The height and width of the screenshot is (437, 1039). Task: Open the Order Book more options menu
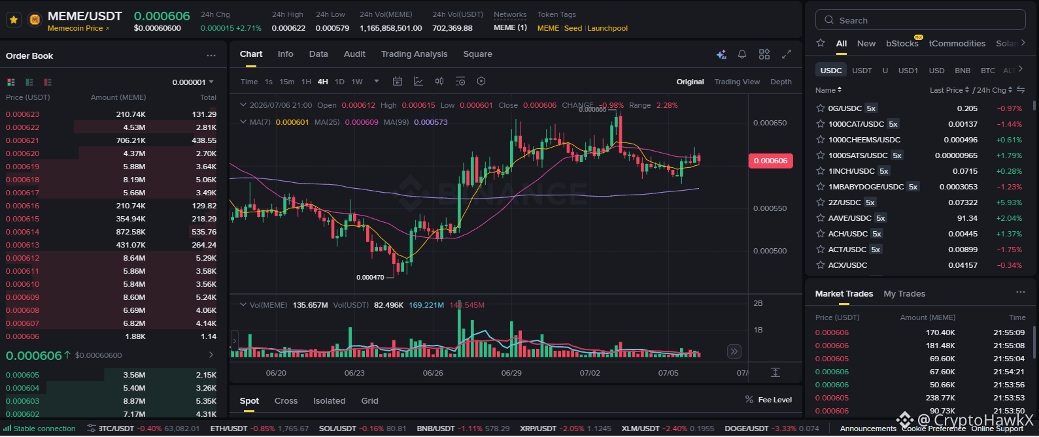click(x=211, y=56)
